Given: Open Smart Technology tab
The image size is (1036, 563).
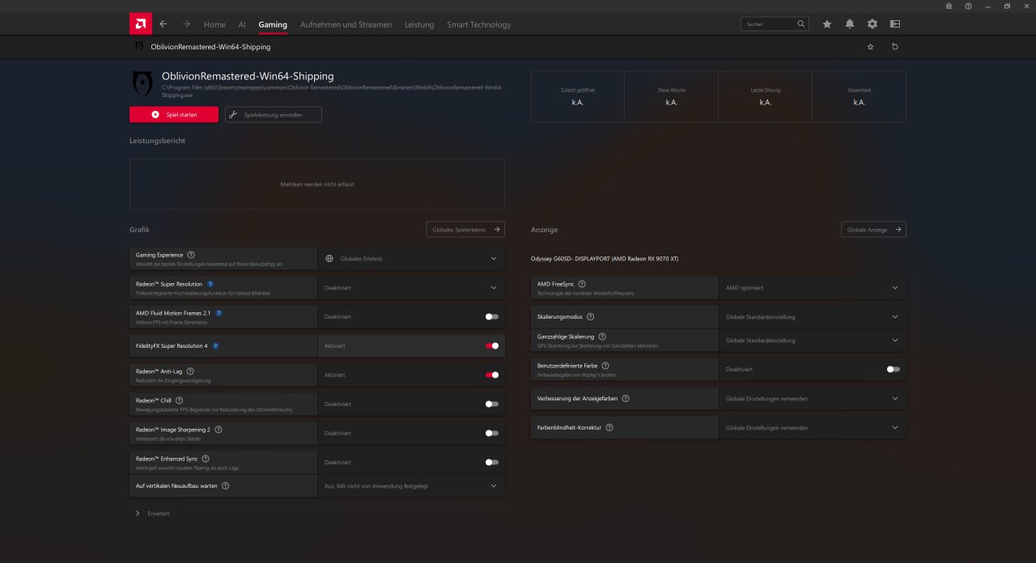Looking at the screenshot, I should tap(479, 24).
